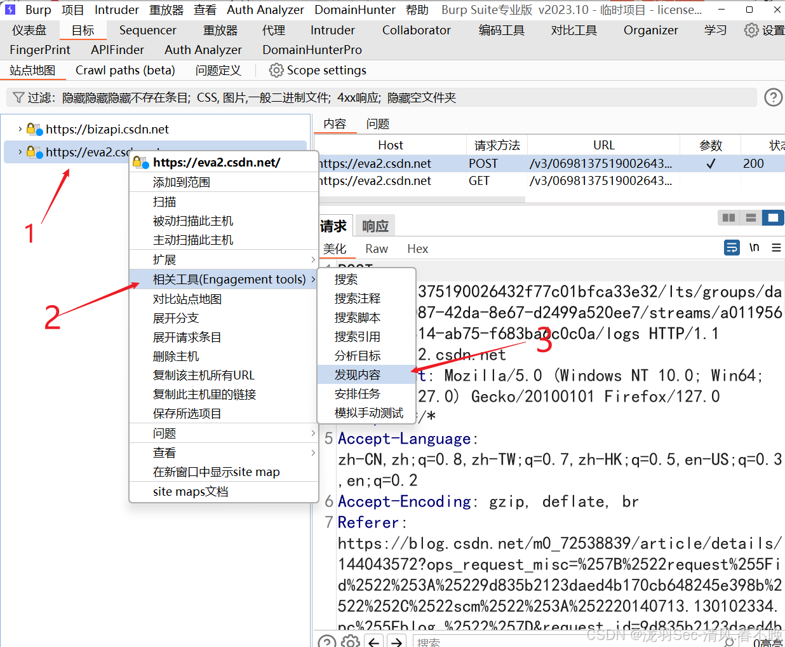This screenshot has height=647, width=785.
Task: Choose 主动扫描此主机 menu entry
Action: coord(224,240)
